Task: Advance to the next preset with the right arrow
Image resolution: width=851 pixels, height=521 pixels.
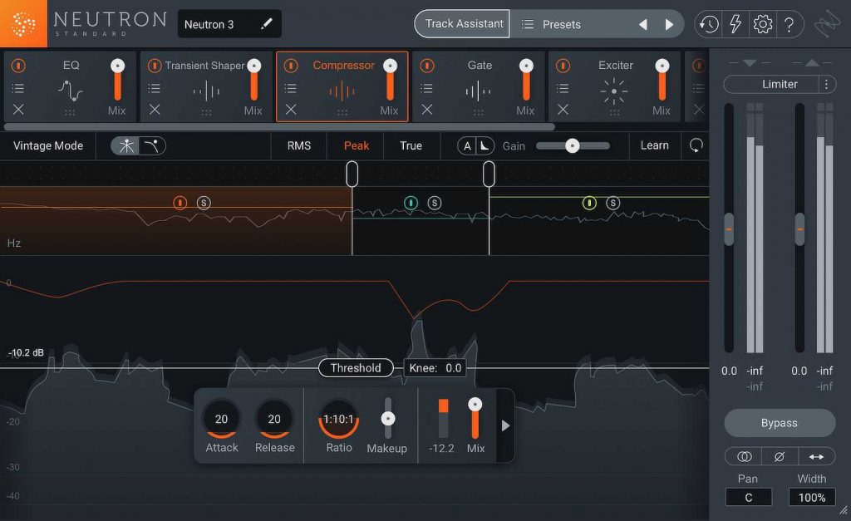Action: click(x=671, y=24)
